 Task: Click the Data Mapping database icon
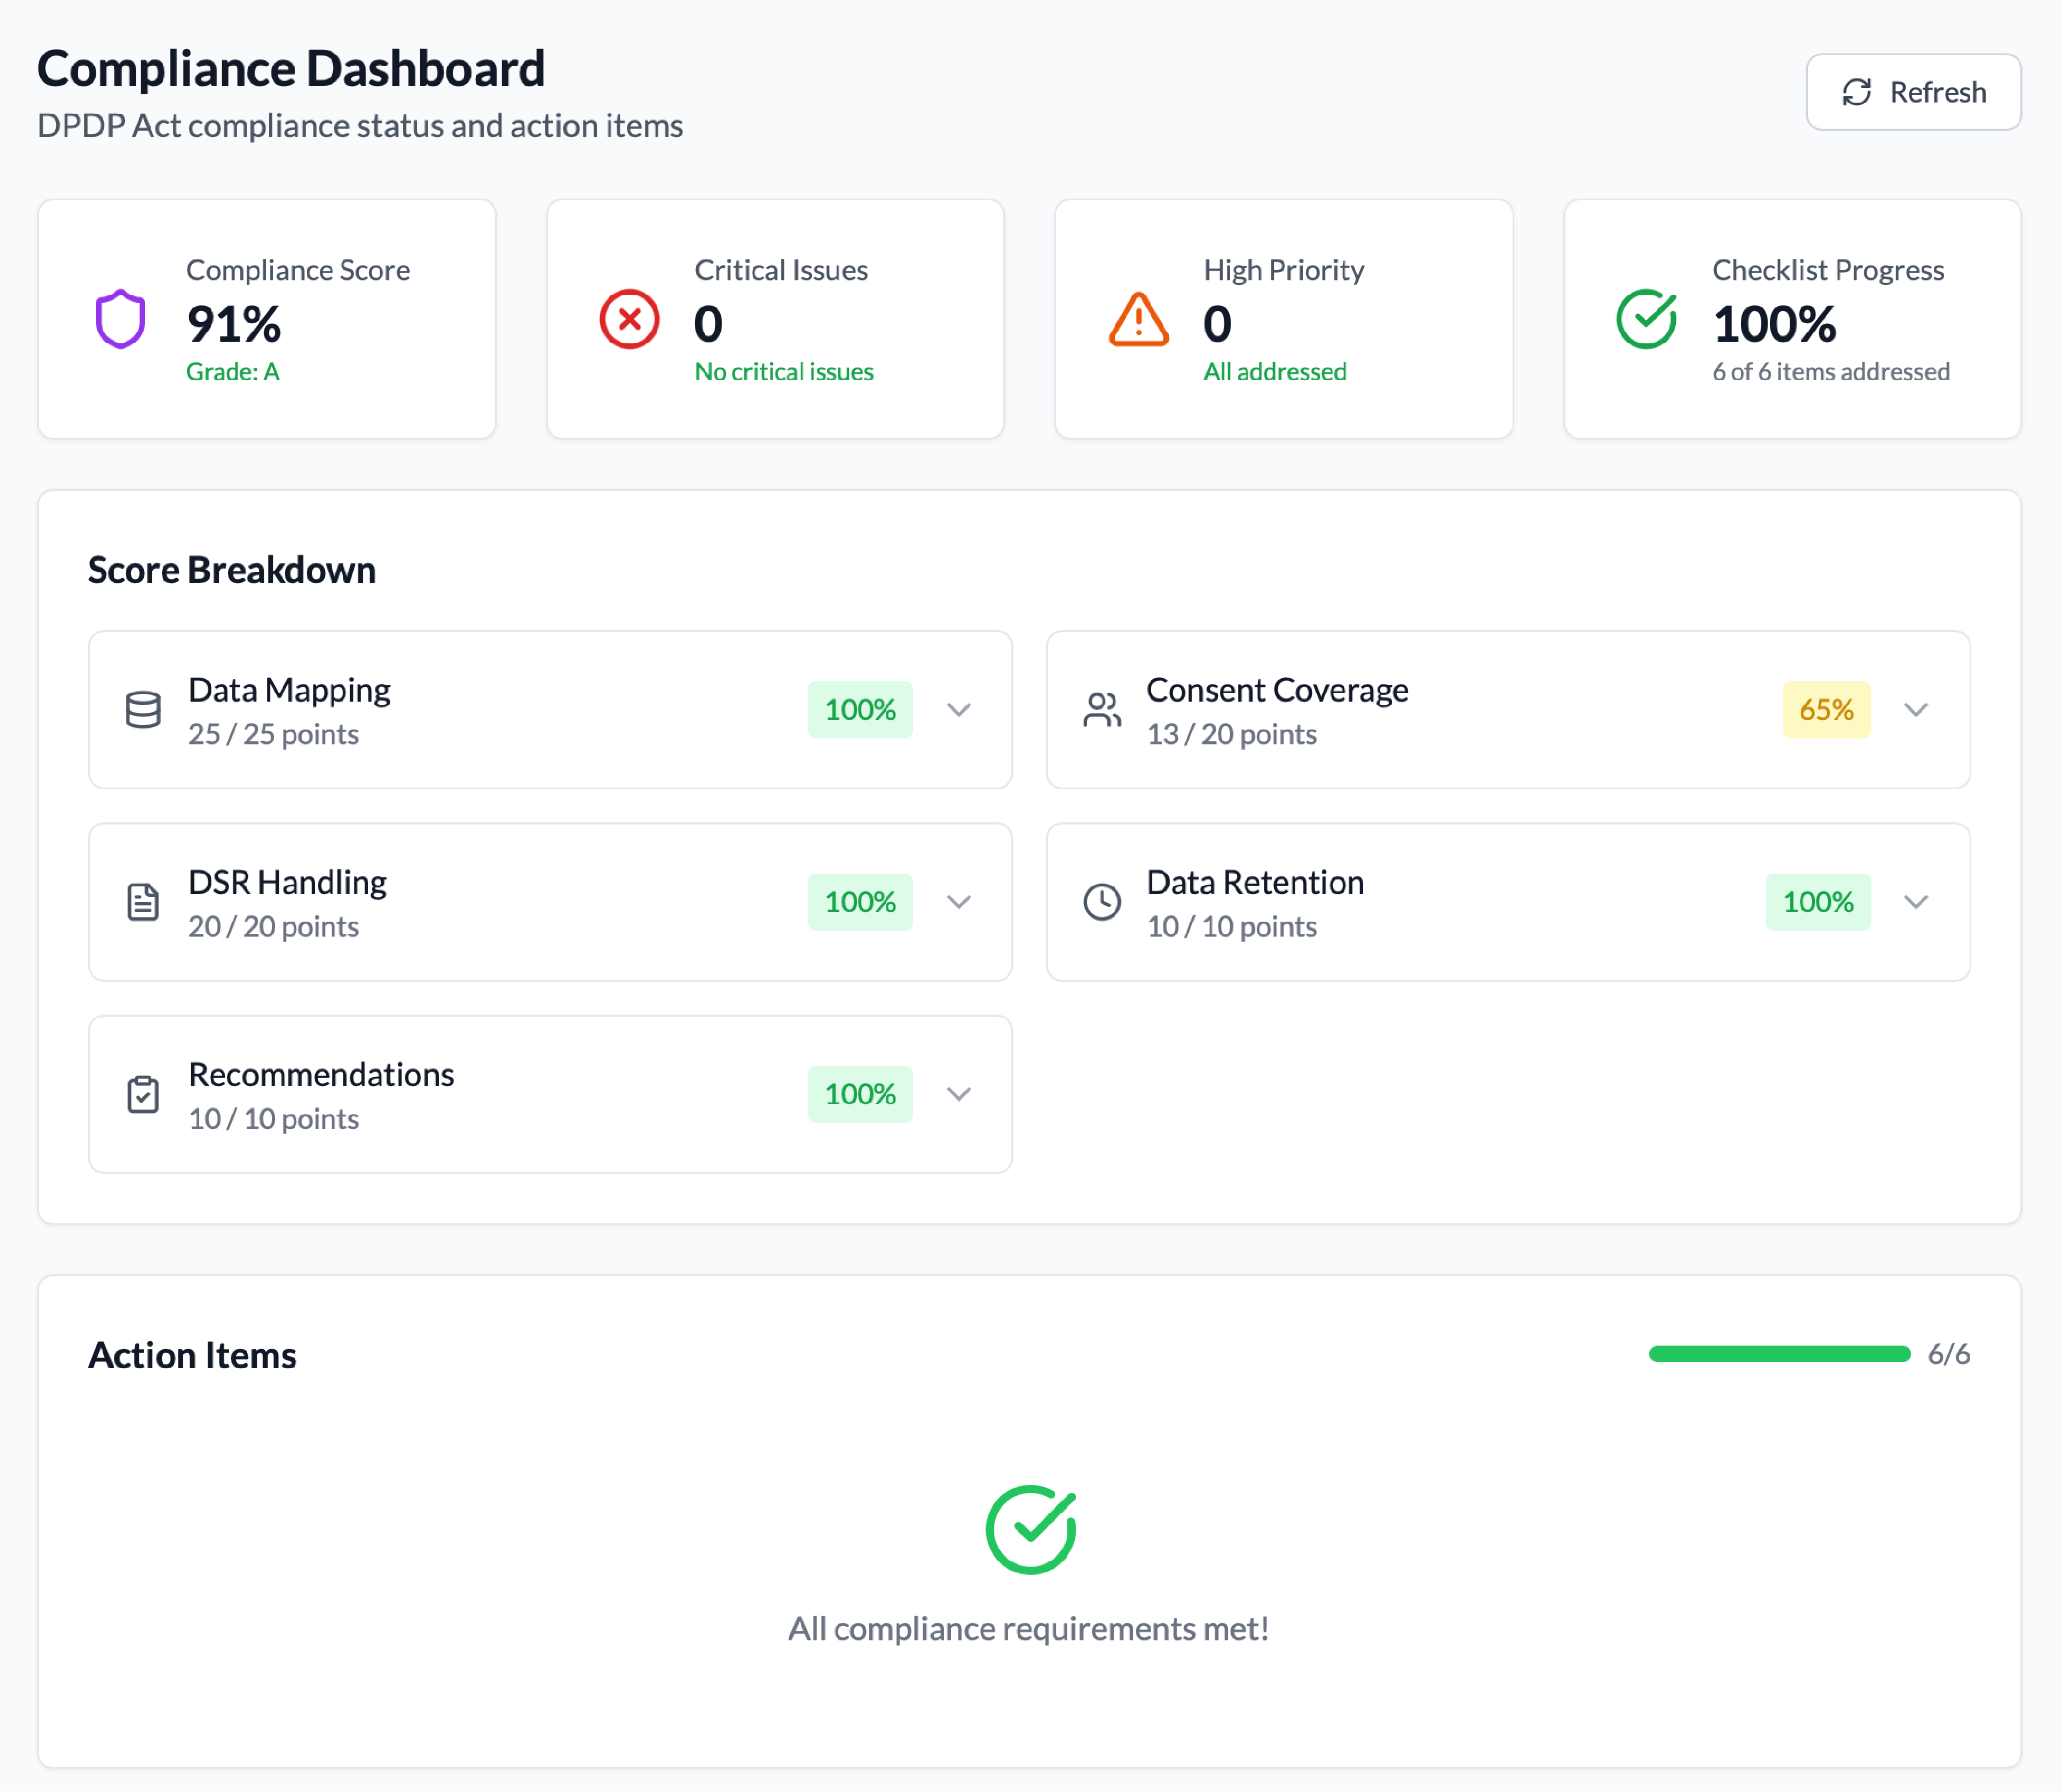point(143,709)
